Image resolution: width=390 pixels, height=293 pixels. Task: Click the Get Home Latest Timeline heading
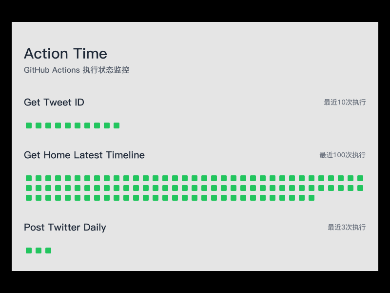click(84, 155)
